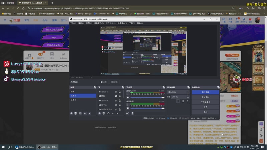Screen dimensions: 267x150
Task: Open OBS scene collection (S) menu
Action: point(122,23)
